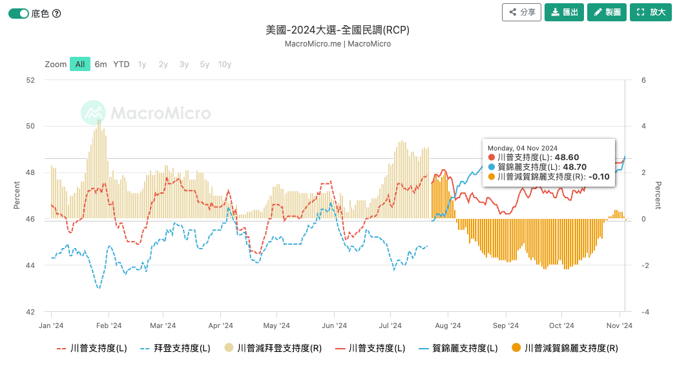Select the 5y zoom range

(205, 65)
